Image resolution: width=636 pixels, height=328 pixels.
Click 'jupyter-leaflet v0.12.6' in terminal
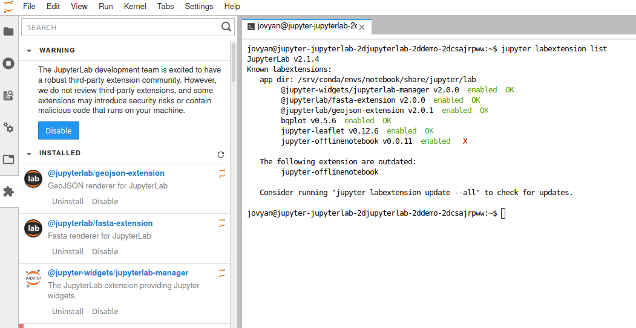(330, 131)
